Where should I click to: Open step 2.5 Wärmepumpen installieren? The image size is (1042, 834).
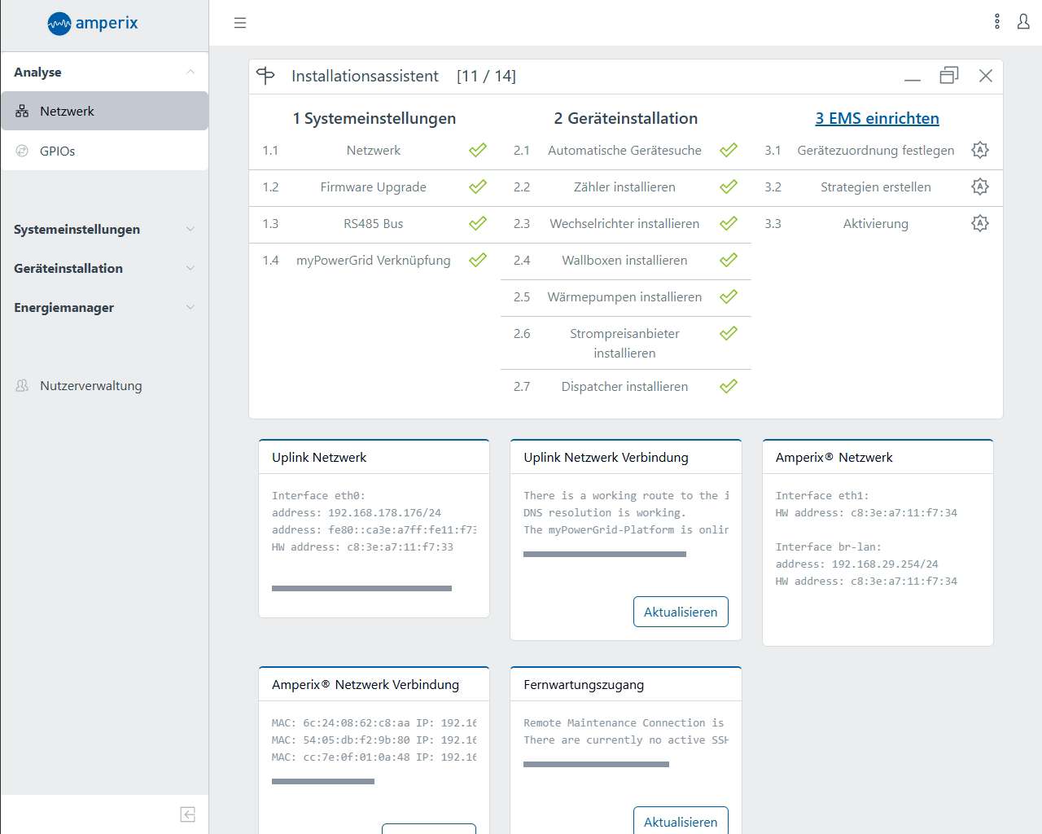pos(624,296)
